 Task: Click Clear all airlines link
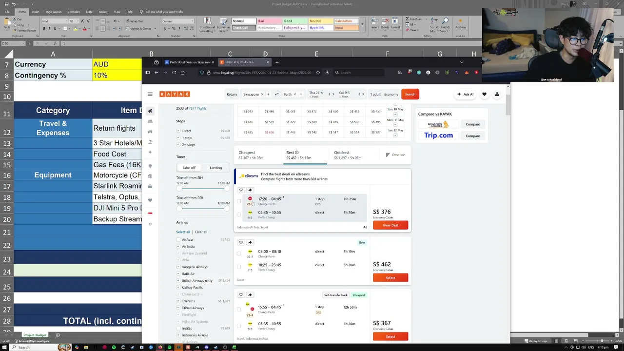coord(201,232)
